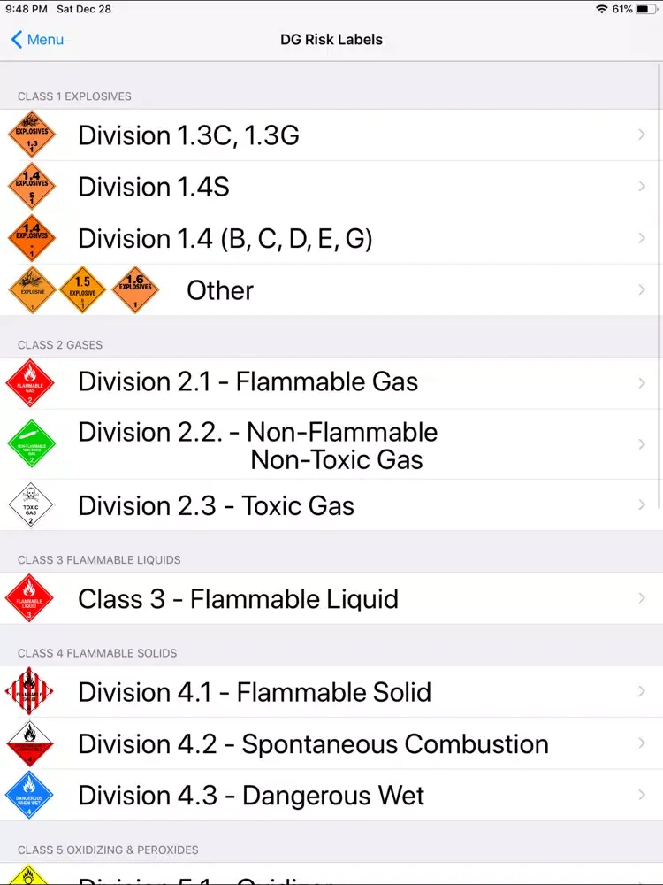Tap the red Flammable Gas diamond icon

pyautogui.click(x=30, y=382)
